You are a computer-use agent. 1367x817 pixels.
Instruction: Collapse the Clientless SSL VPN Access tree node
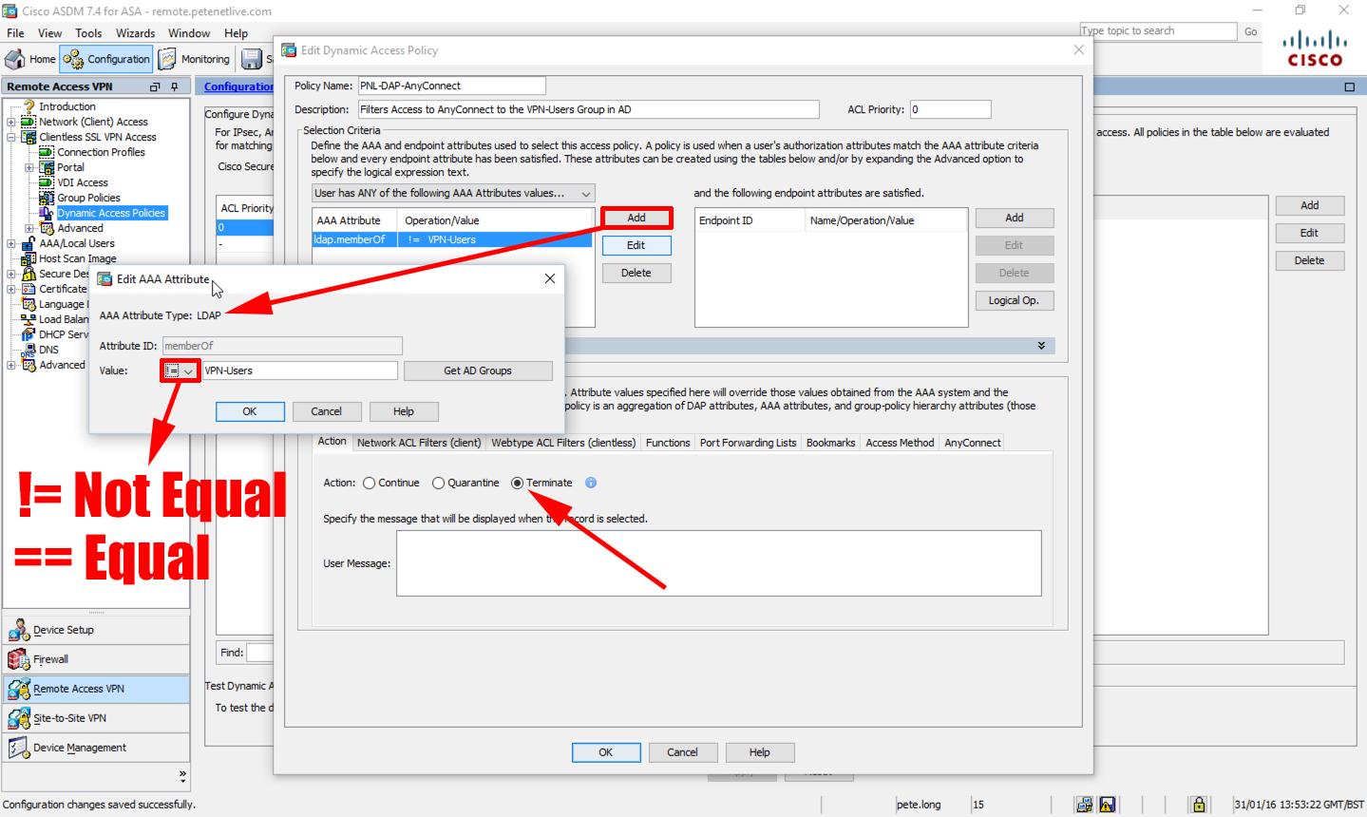coord(11,137)
